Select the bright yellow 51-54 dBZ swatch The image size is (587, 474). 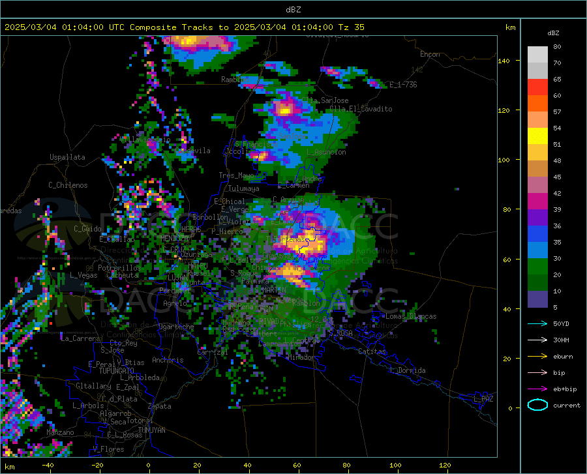537,136
